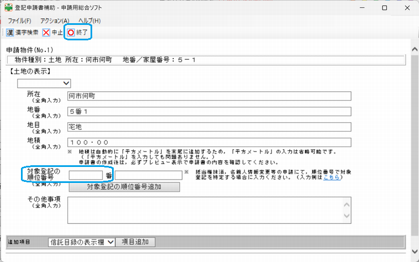Click the 対象登記の順位番号追加 button

[124, 187]
